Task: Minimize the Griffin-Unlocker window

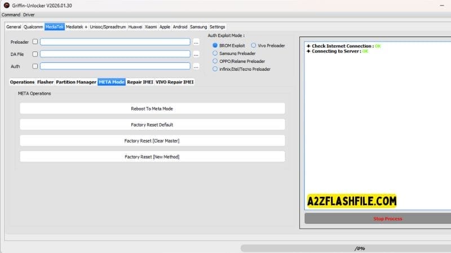Action: [x=442, y=6]
